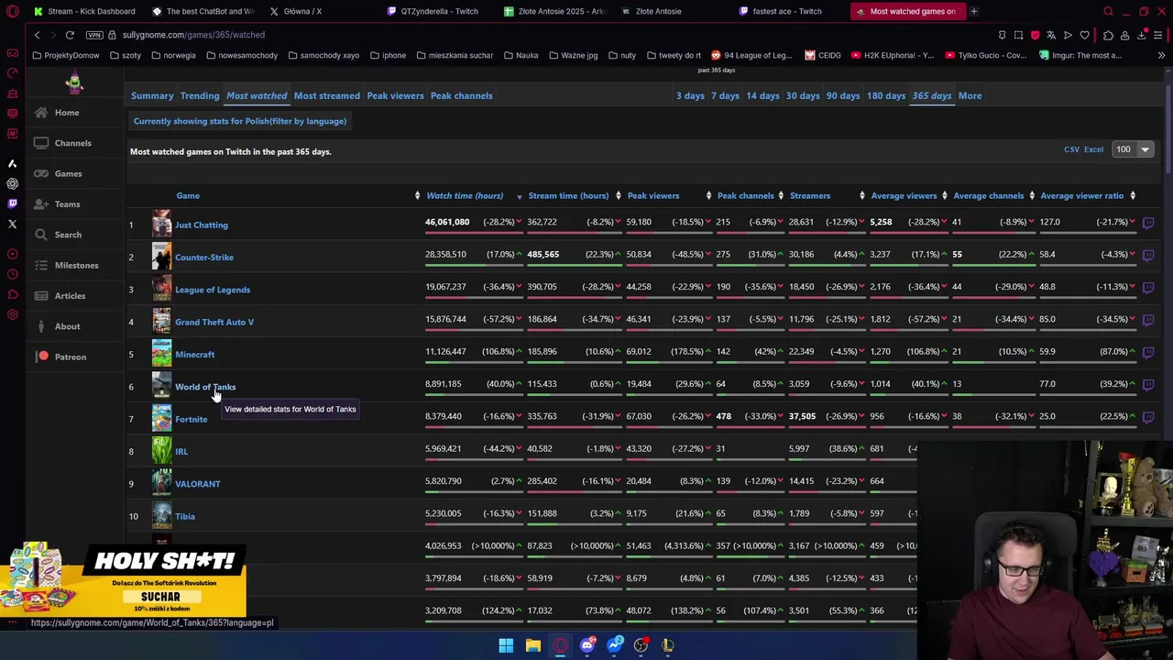The width and height of the screenshot is (1173, 660).
Task: Expand the bookmarks bar overflow chevron
Action: pos(1161,55)
